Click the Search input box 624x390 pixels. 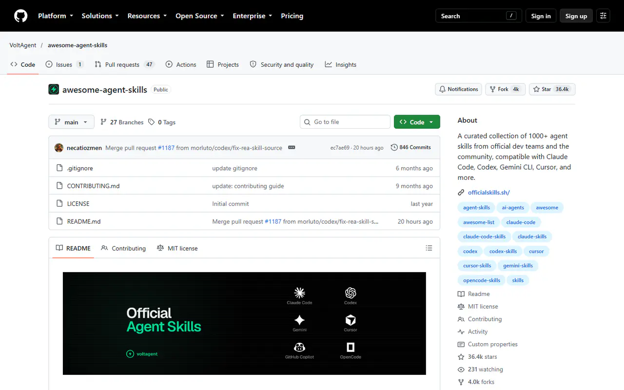coord(479,16)
